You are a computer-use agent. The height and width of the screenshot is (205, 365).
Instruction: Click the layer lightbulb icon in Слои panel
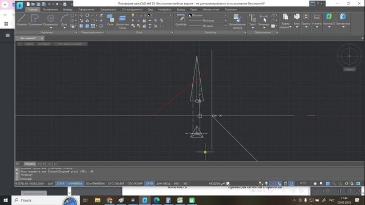point(133,15)
